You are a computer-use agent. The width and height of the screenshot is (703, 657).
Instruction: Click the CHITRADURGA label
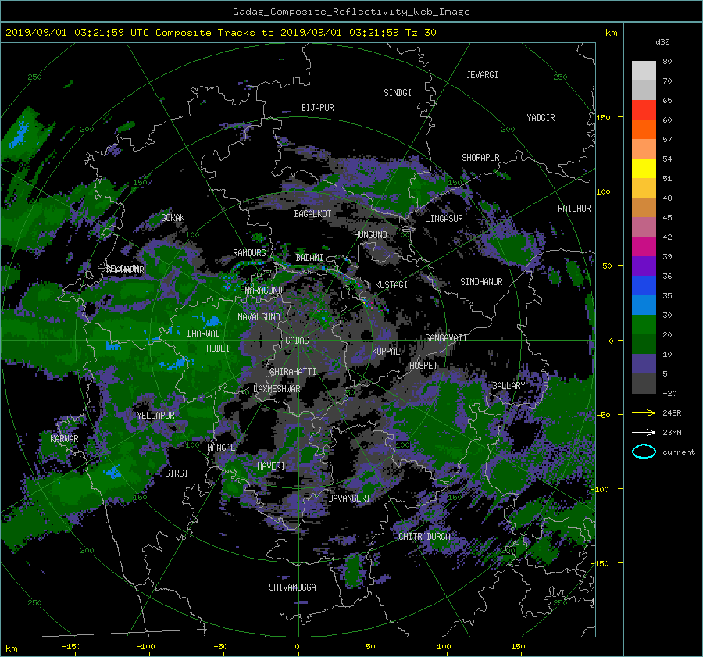click(x=424, y=537)
